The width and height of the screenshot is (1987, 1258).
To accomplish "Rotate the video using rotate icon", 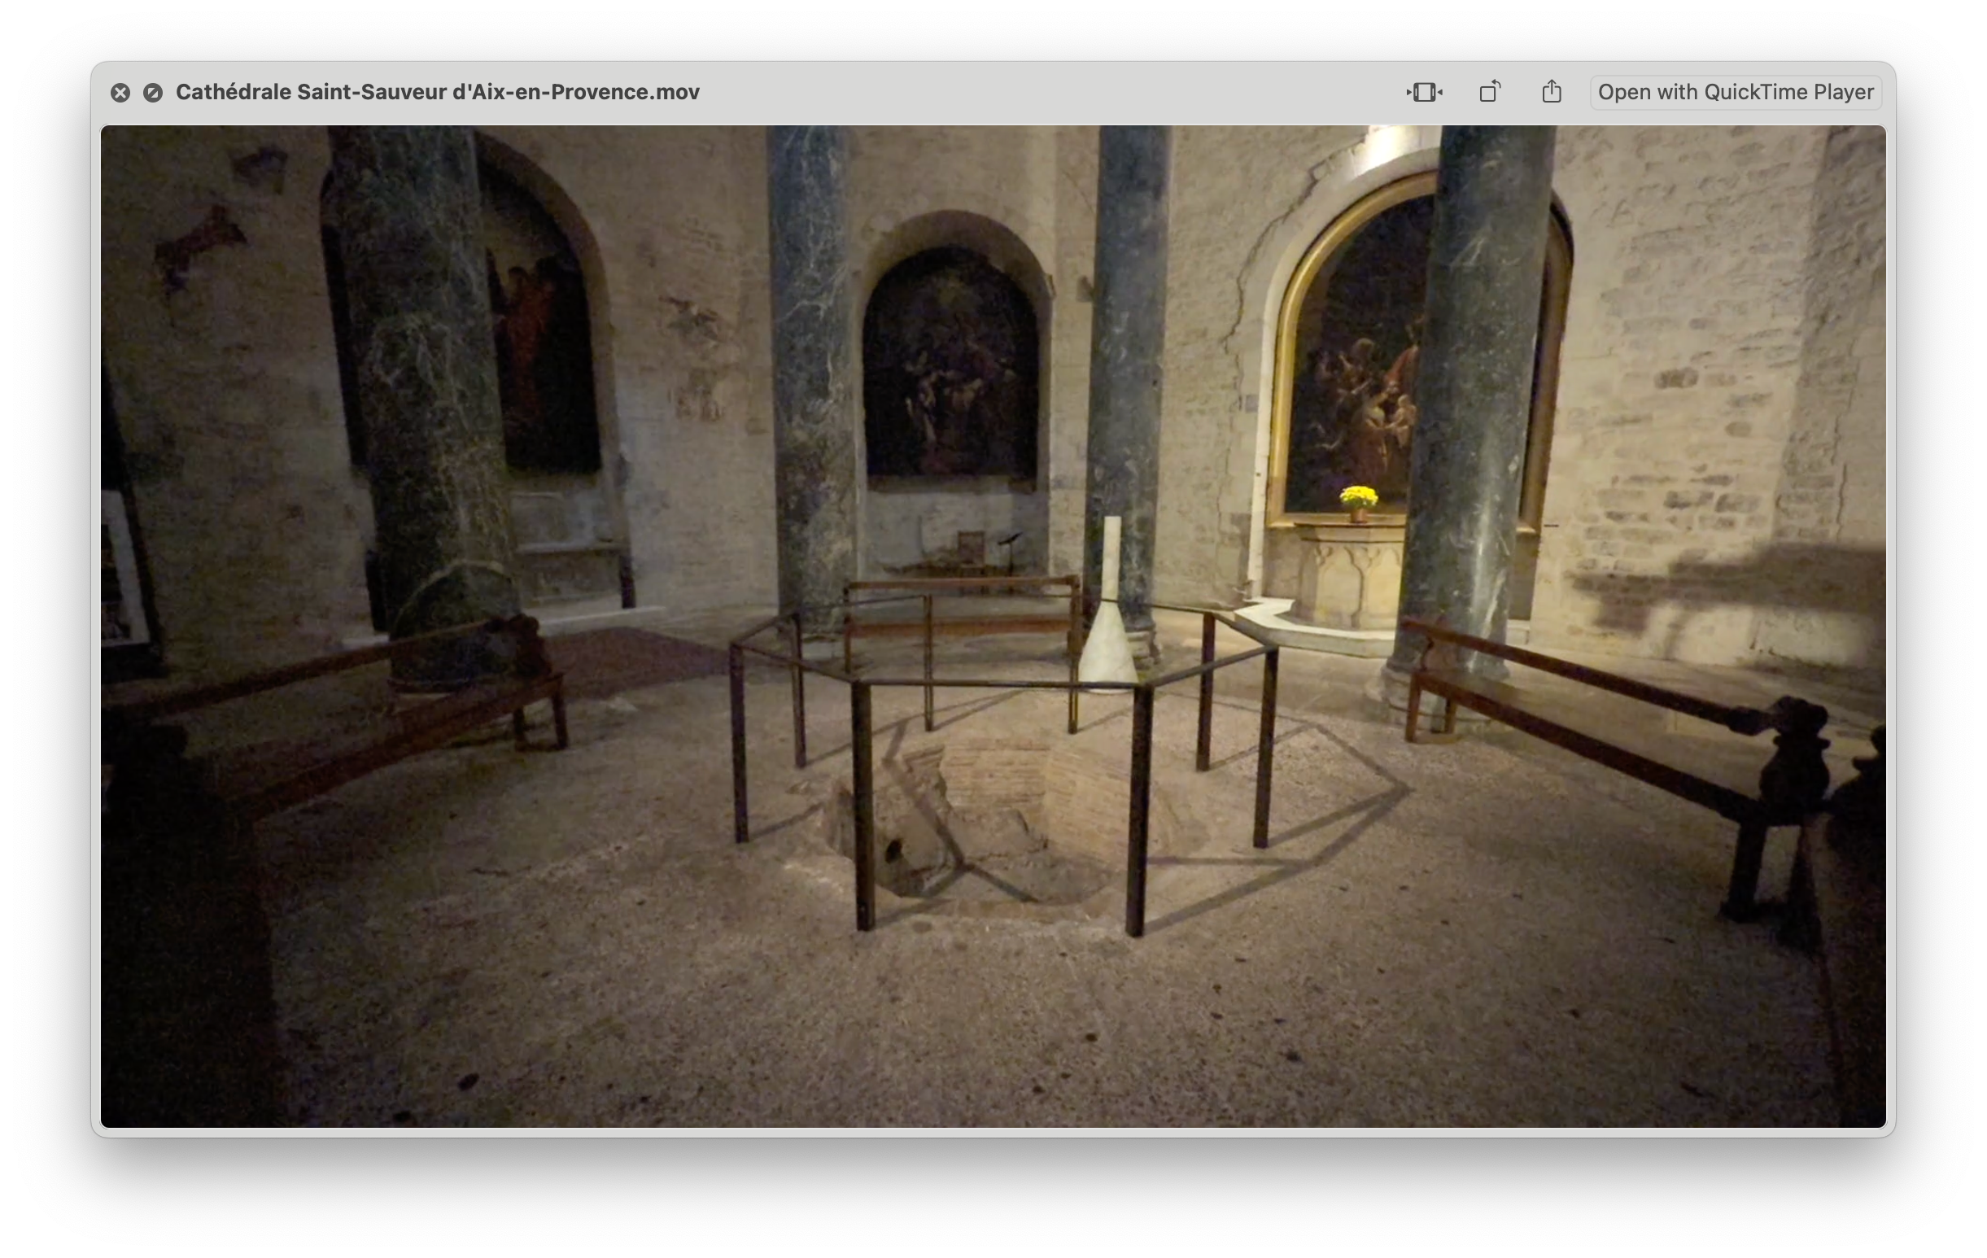I will point(1489,92).
